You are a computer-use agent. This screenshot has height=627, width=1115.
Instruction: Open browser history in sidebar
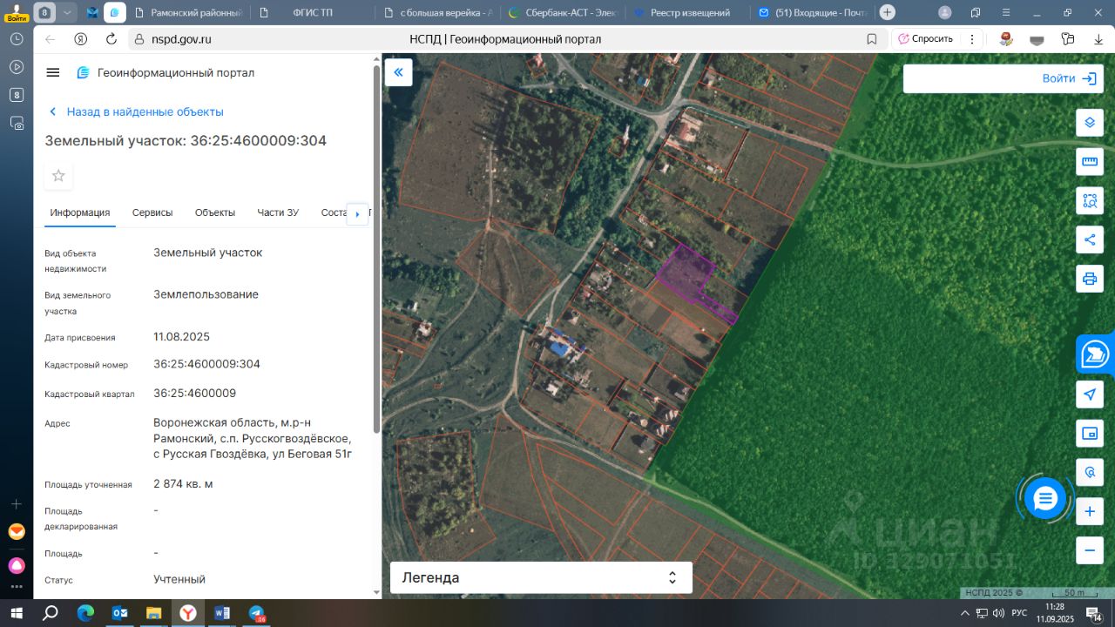pyautogui.click(x=17, y=39)
